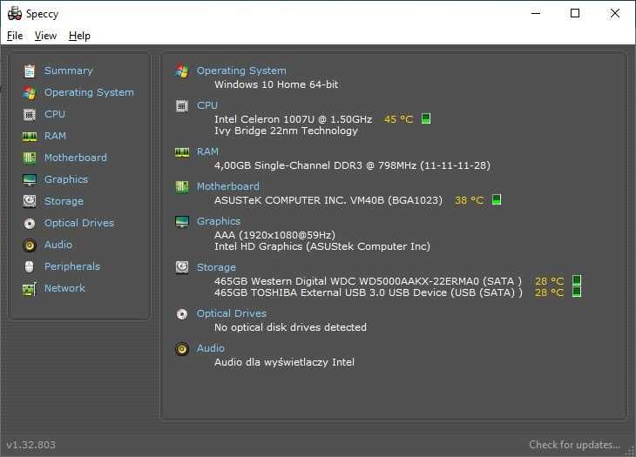Click No optical disk drives detected text
Screen dimensions: 636x457
(x=290, y=327)
